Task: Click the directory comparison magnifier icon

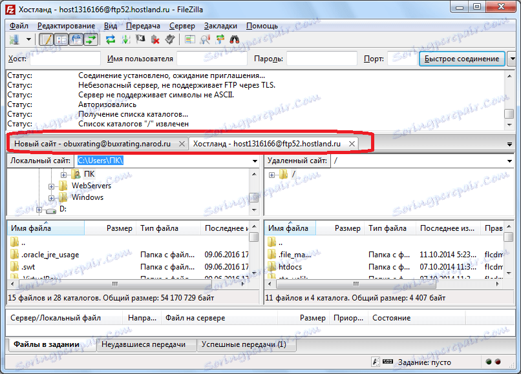Action: click(x=205, y=40)
